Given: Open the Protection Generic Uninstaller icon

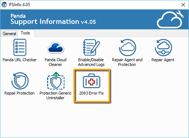Looking at the screenshot, I should 56,81.
